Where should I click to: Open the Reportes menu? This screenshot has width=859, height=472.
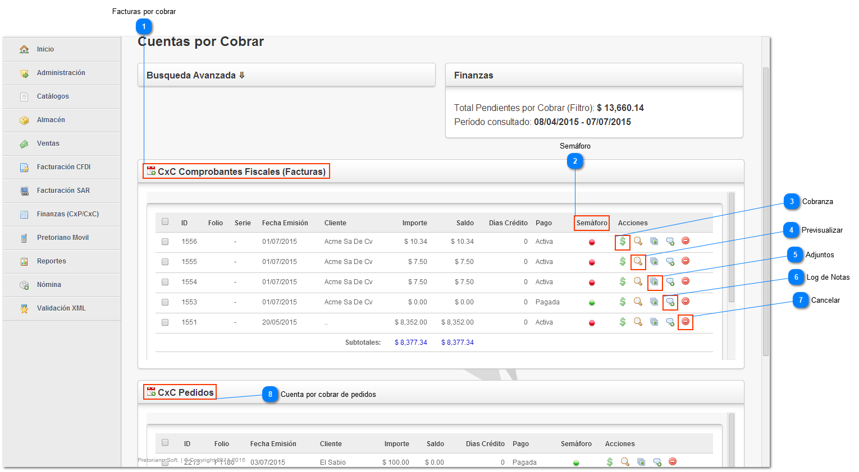[62, 261]
